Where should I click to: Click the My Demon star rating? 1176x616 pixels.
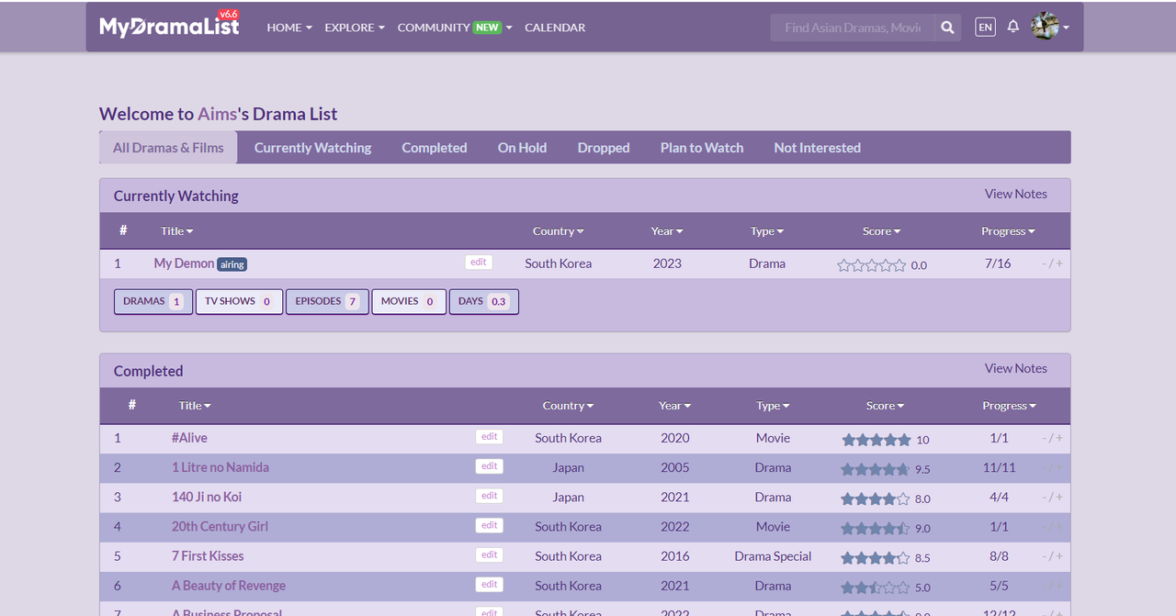[871, 265]
